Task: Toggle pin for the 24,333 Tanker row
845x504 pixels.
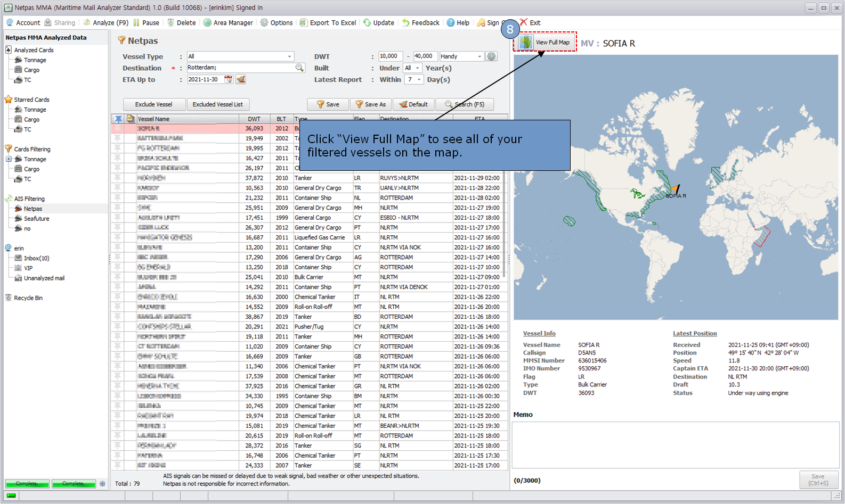Action: pos(118,465)
